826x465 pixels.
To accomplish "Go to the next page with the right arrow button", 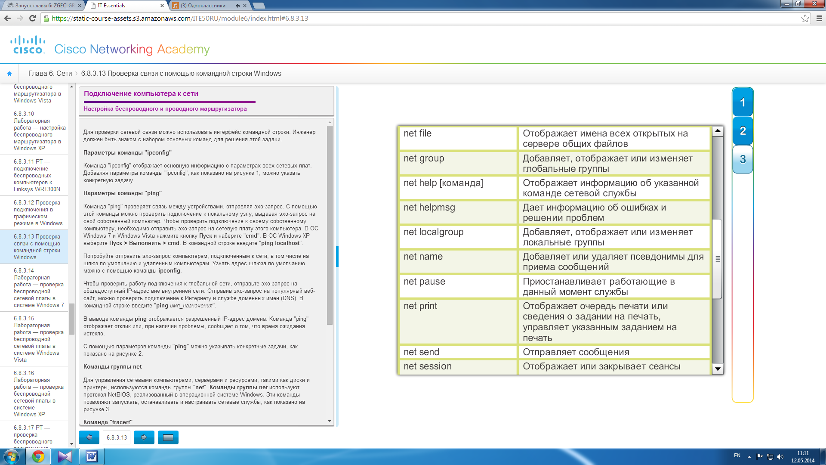I will pos(144,437).
